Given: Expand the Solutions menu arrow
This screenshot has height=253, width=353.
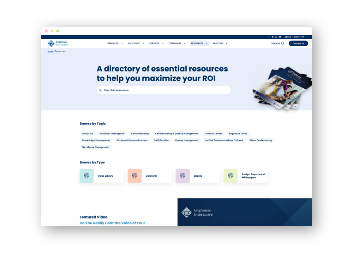Looking at the screenshot, I should pos(143,44).
